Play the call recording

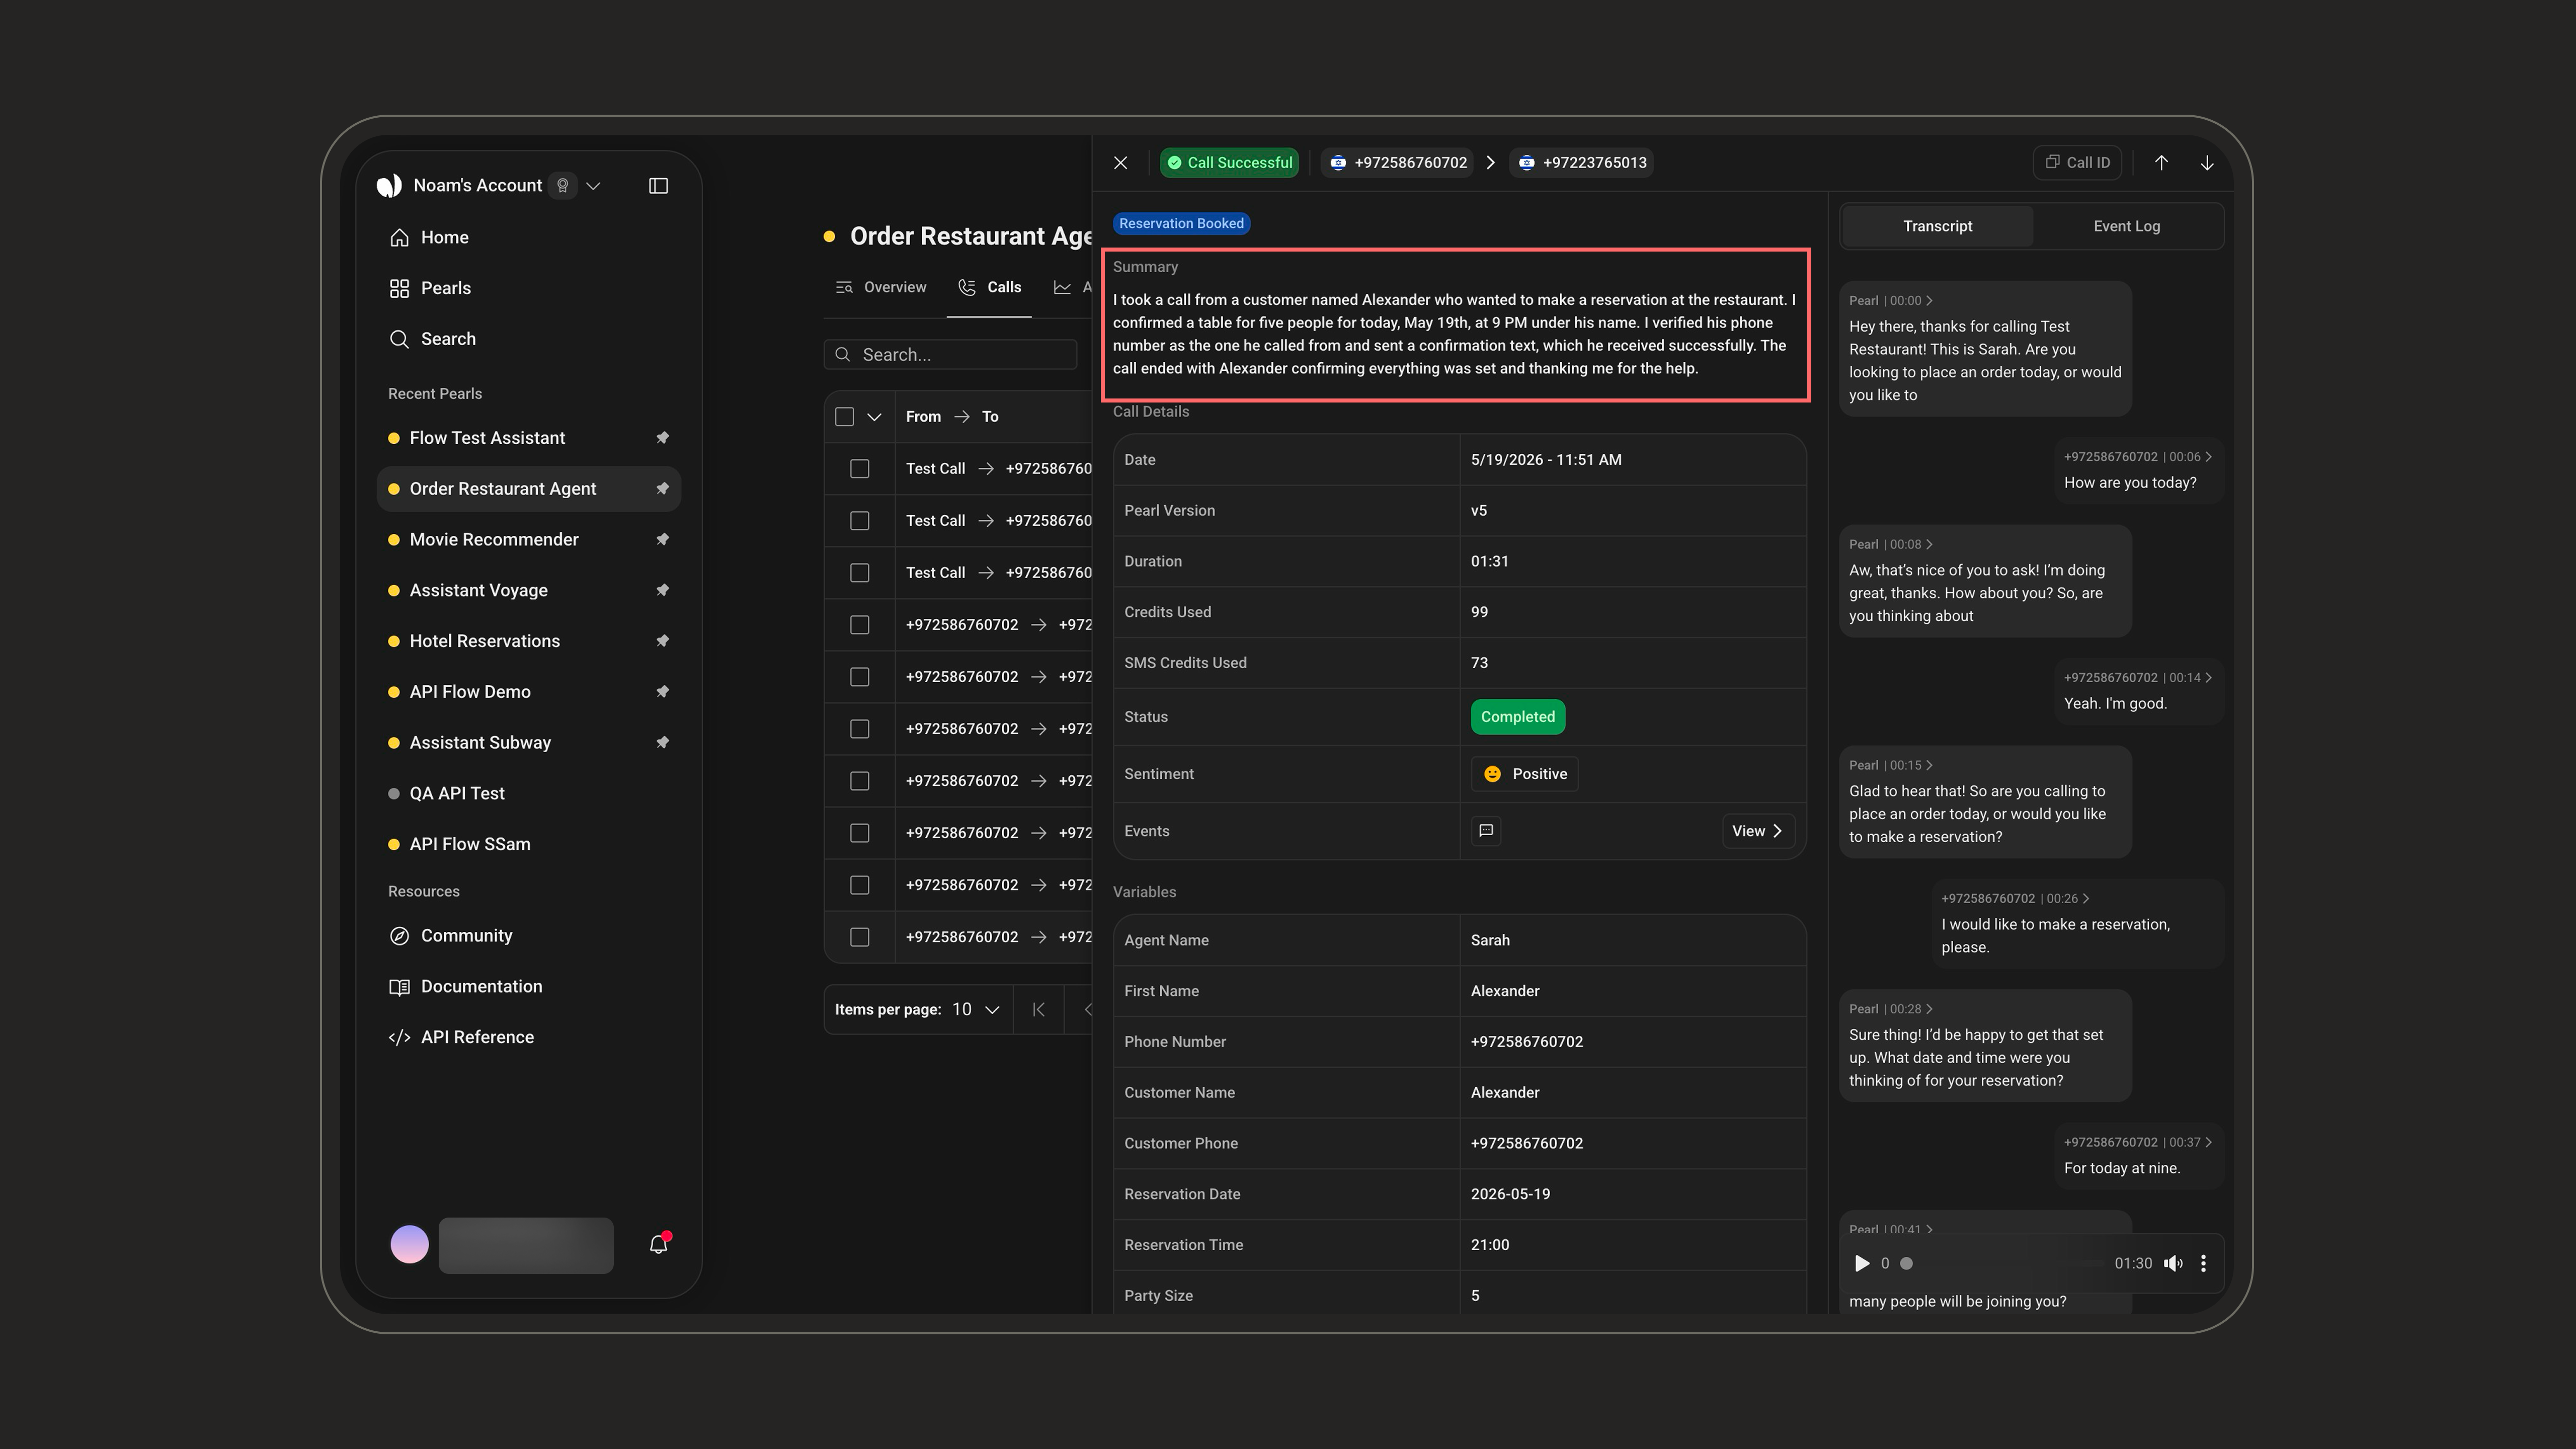(1861, 1264)
